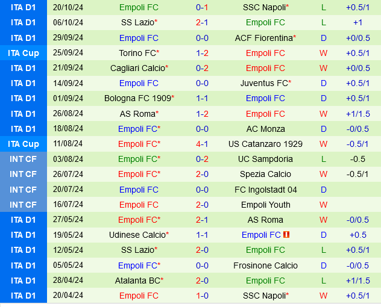Select the Atalanta BC team link
The width and height of the screenshot is (381, 307).
pyautogui.click(x=137, y=281)
